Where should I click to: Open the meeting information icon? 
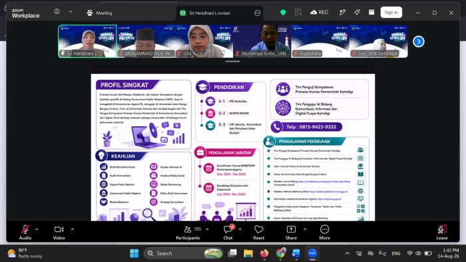pyautogui.click(x=57, y=11)
